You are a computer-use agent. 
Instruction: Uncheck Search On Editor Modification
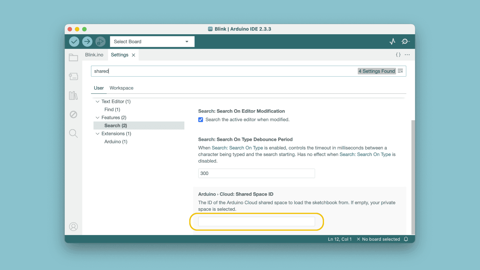[200, 120]
